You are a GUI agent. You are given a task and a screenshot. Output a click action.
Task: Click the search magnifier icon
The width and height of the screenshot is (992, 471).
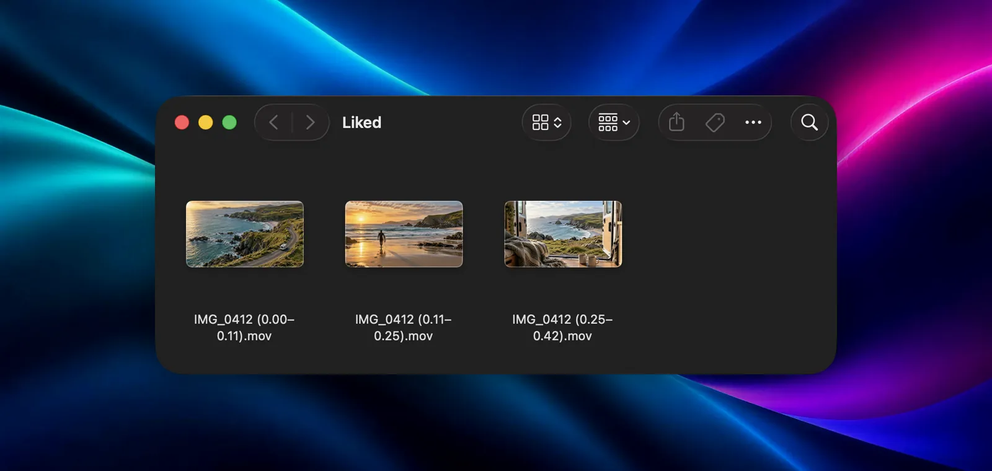pyautogui.click(x=809, y=123)
